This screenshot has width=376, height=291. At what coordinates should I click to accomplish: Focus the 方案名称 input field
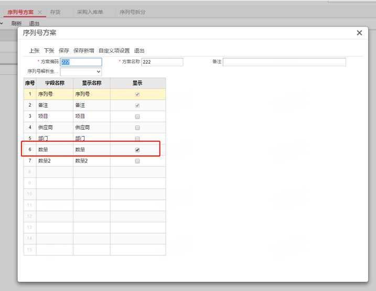coord(163,62)
